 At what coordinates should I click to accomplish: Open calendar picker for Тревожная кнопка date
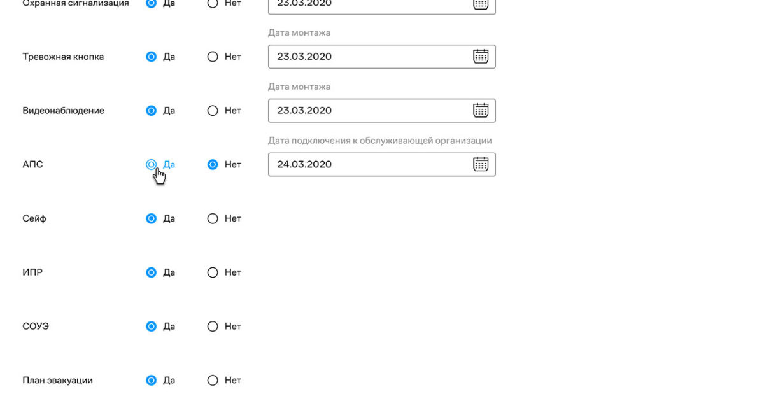click(x=481, y=57)
